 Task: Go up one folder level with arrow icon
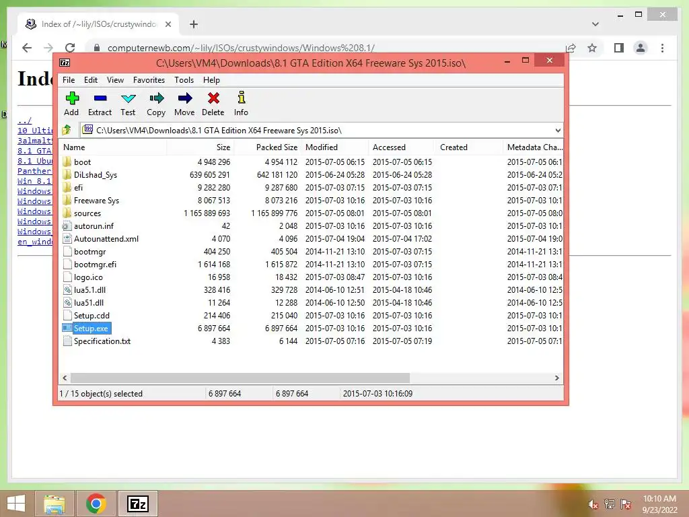pos(67,130)
